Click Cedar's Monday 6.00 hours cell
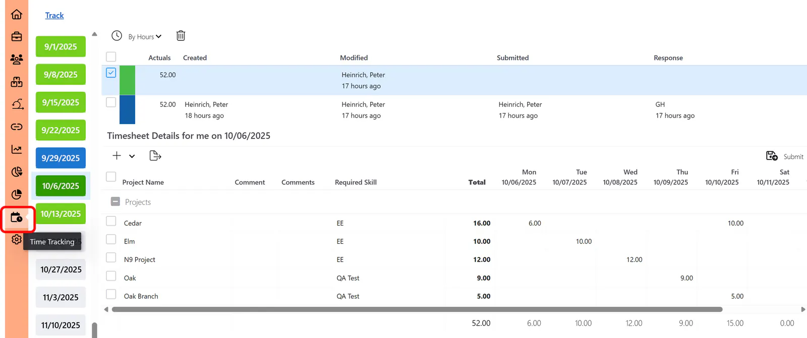This screenshot has width=807, height=338. 535,223
